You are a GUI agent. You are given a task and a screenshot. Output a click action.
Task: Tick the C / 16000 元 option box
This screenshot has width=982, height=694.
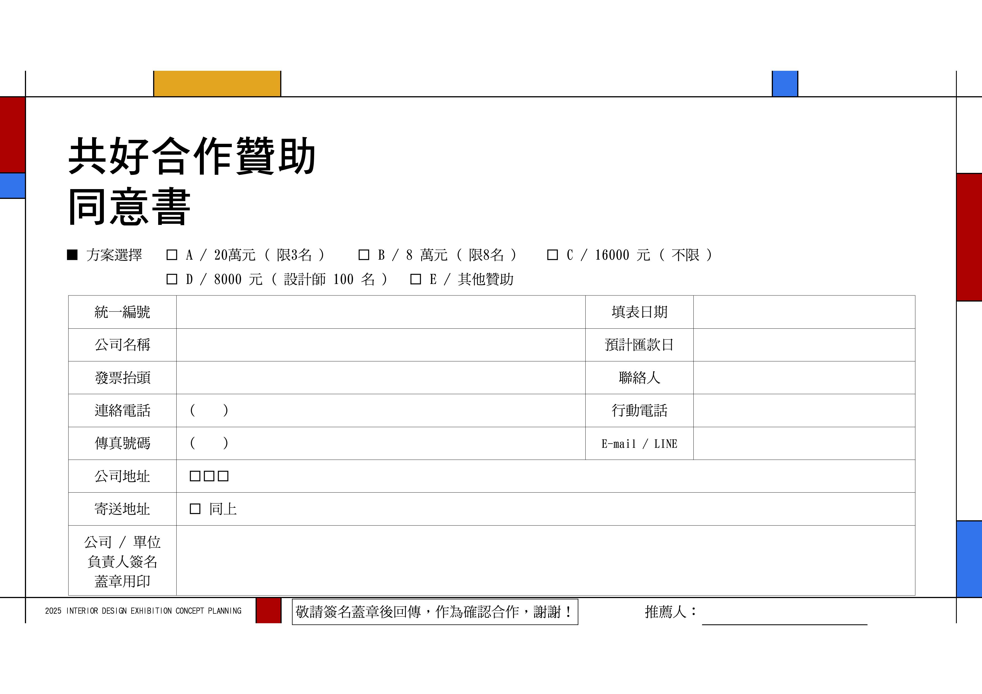(x=552, y=255)
